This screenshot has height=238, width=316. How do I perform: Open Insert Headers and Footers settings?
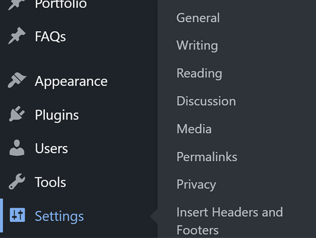[230, 221]
